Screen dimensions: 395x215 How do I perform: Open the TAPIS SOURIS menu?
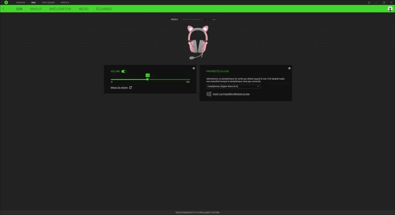48,3
